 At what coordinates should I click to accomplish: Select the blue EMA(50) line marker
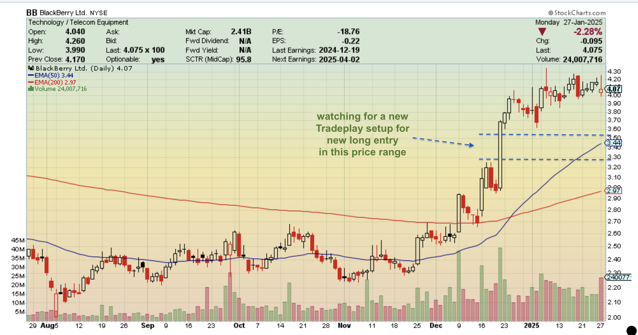31,75
